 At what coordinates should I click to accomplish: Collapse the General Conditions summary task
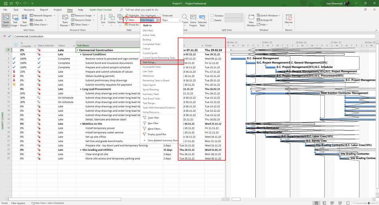81,54
